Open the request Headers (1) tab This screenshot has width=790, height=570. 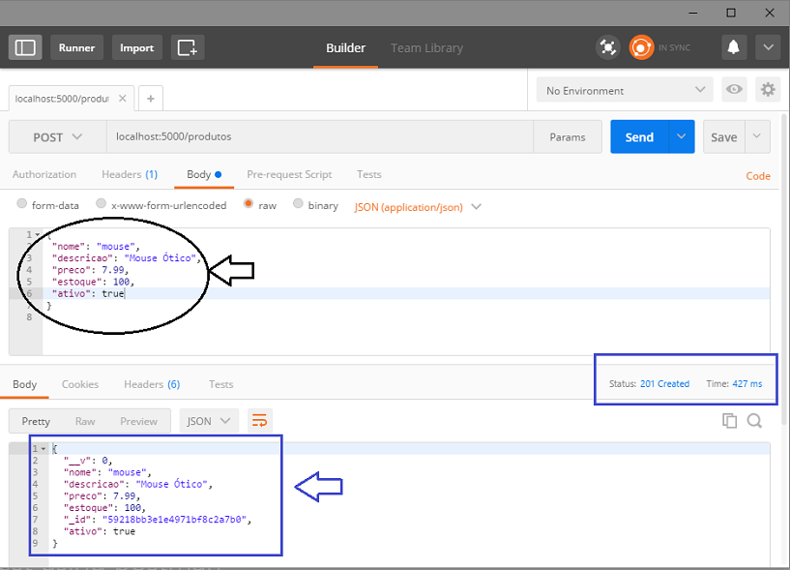(x=130, y=174)
